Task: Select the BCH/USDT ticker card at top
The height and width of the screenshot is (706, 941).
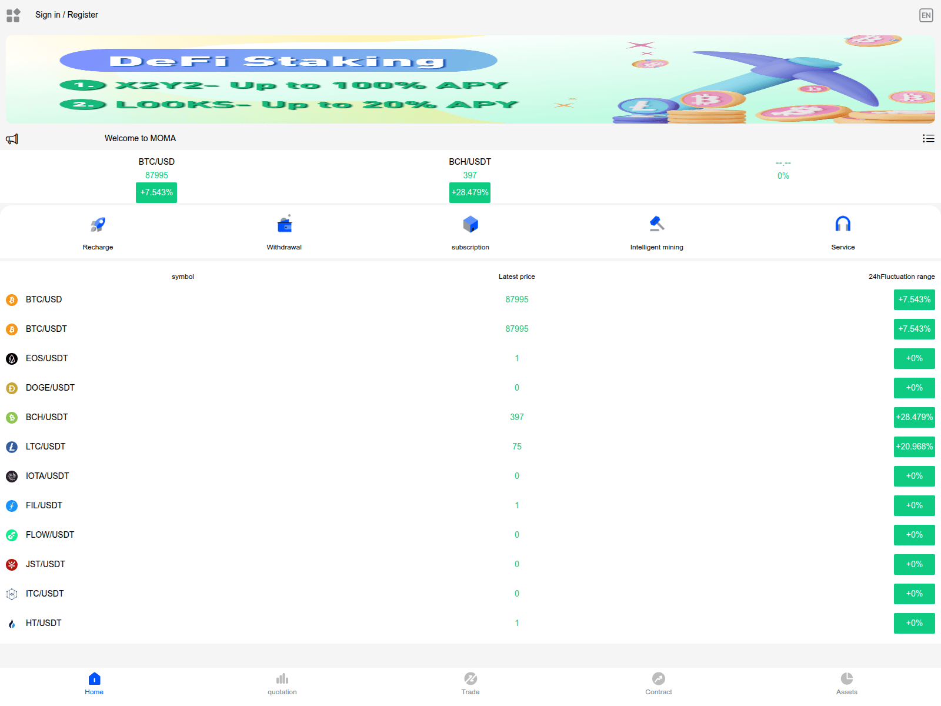Action: [470, 179]
